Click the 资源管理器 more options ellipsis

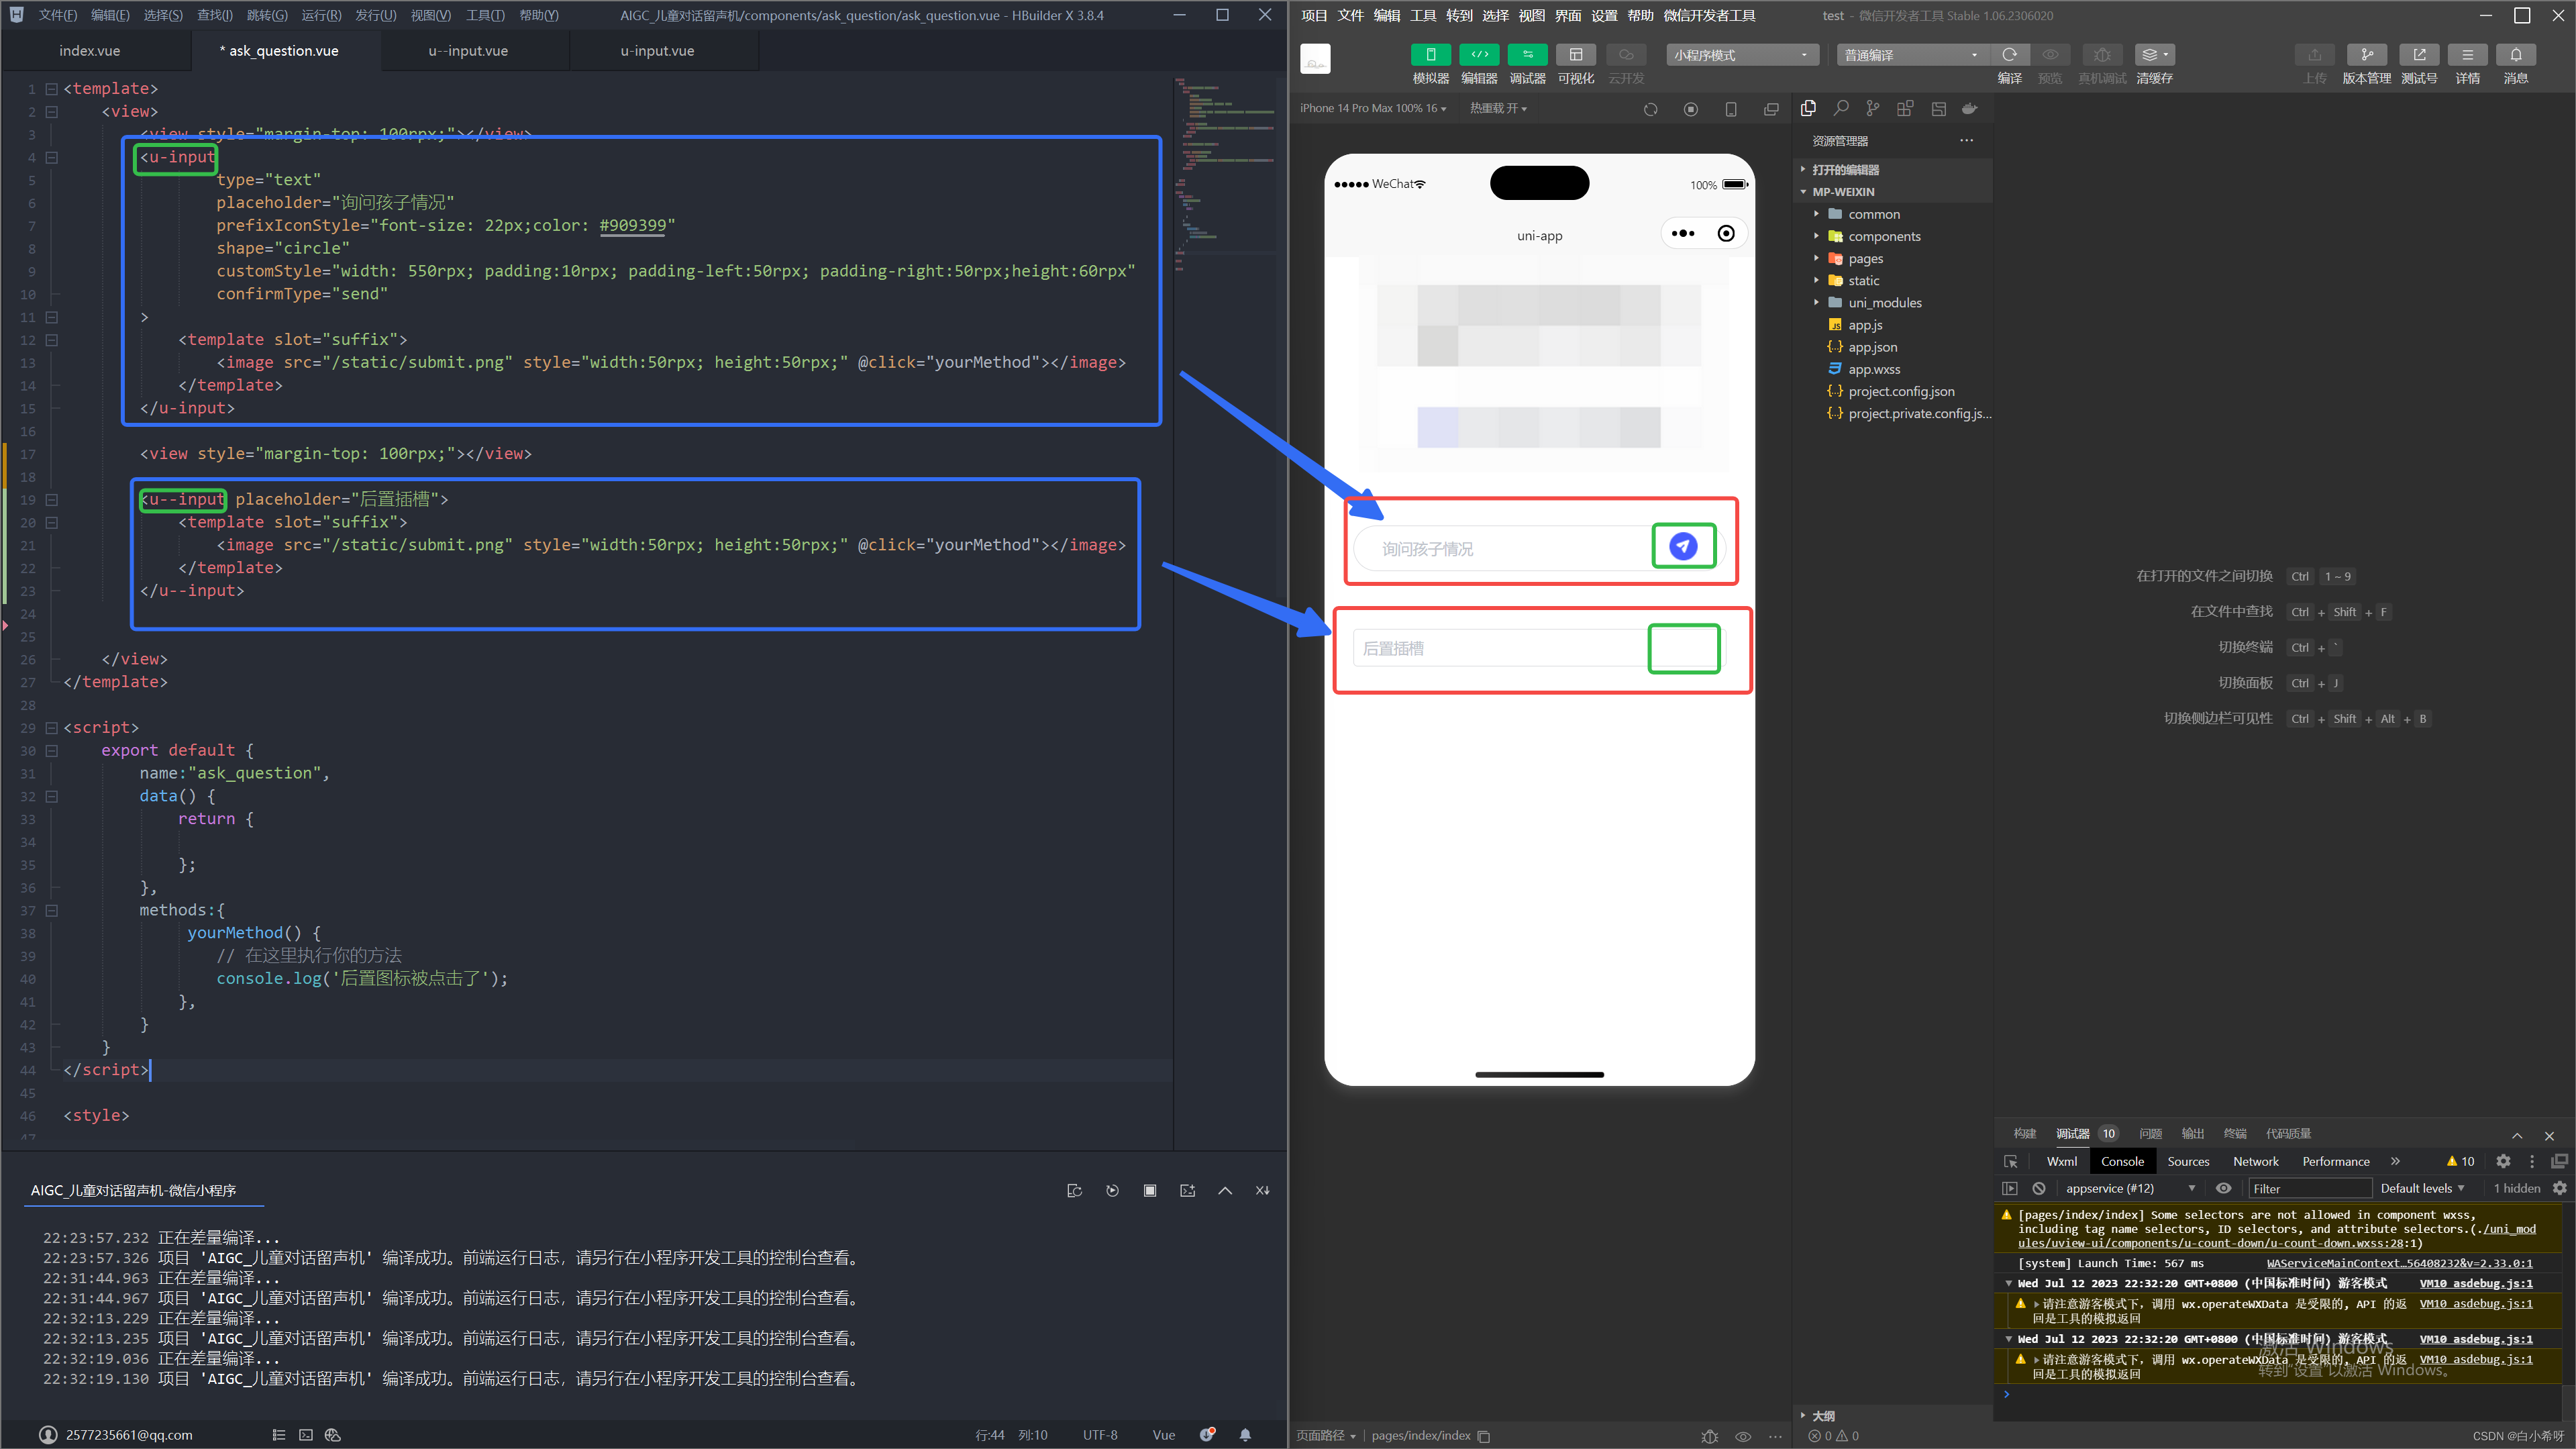click(1966, 141)
